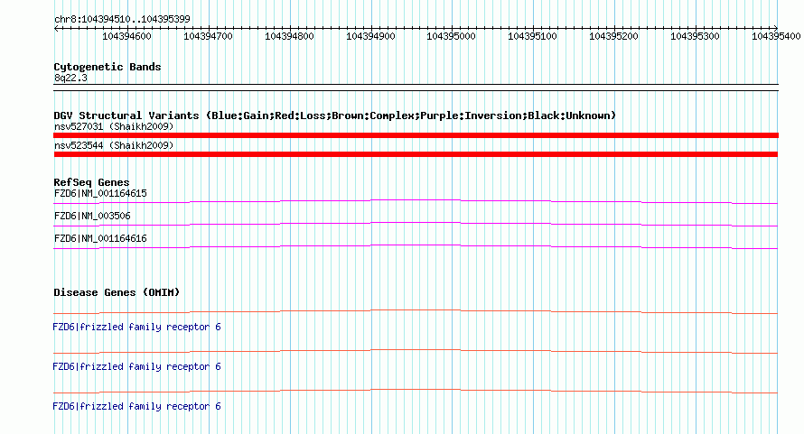Click the magenta gene line under NM_001164615
Viewport: 804px width, 434px height.
(x=416, y=201)
